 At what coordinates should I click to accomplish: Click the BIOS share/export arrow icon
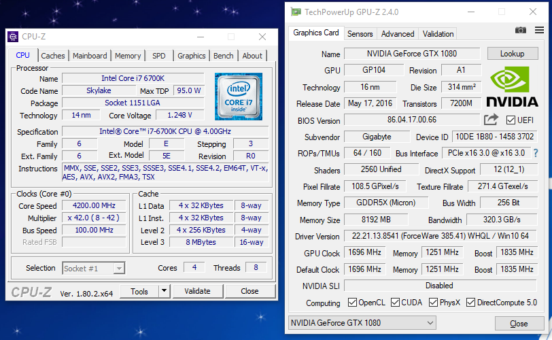point(491,120)
